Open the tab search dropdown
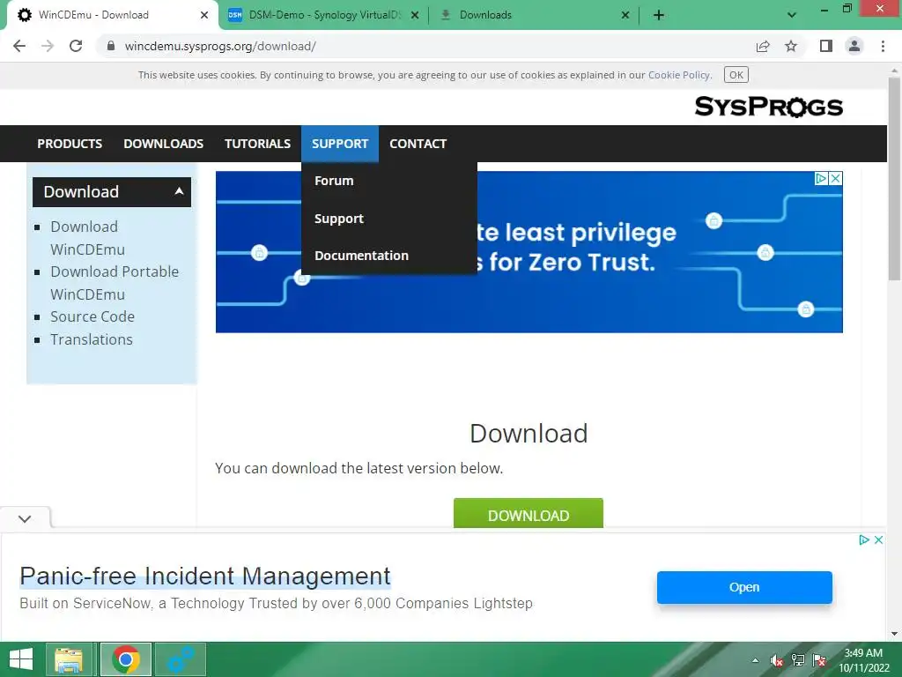This screenshot has width=902, height=677. pyautogui.click(x=792, y=15)
